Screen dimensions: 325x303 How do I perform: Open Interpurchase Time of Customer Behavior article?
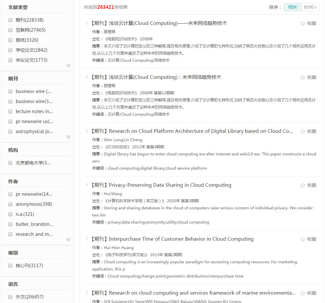(181, 239)
